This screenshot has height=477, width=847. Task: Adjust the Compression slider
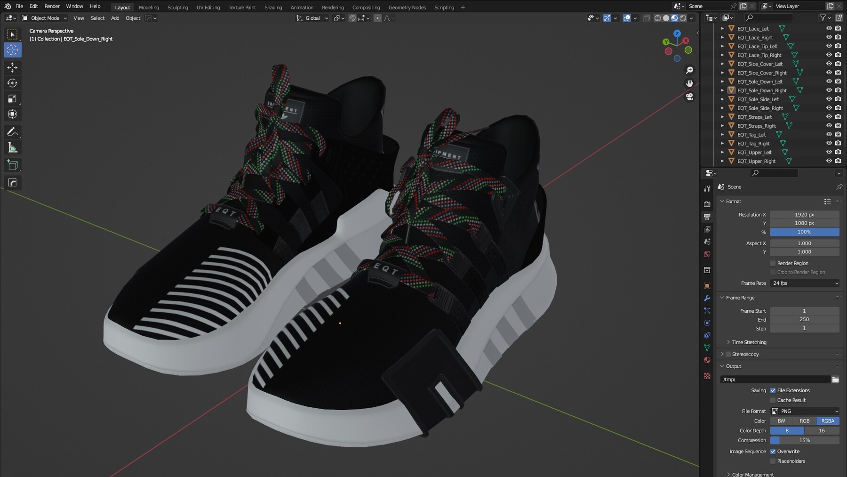(x=805, y=440)
